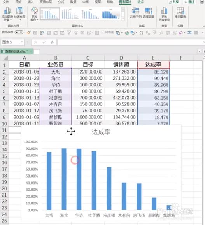Open the Page Layout tab
Viewport: 205px width, 225px height.
coord(46,2)
